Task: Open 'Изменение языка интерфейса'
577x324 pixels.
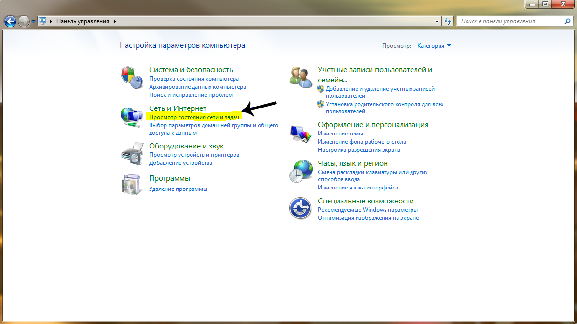Action: pyautogui.click(x=358, y=188)
